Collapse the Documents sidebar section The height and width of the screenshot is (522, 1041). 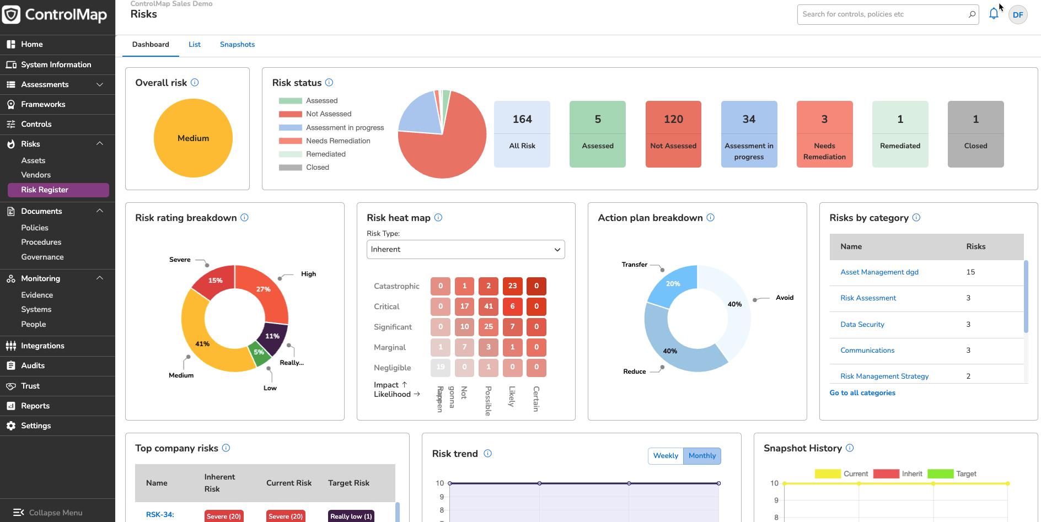[100, 211]
